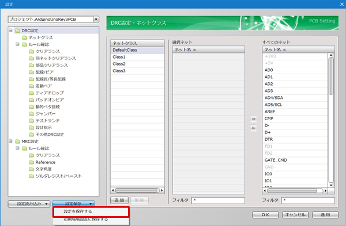Sort selected nets by ネット名 header

coord(209,49)
